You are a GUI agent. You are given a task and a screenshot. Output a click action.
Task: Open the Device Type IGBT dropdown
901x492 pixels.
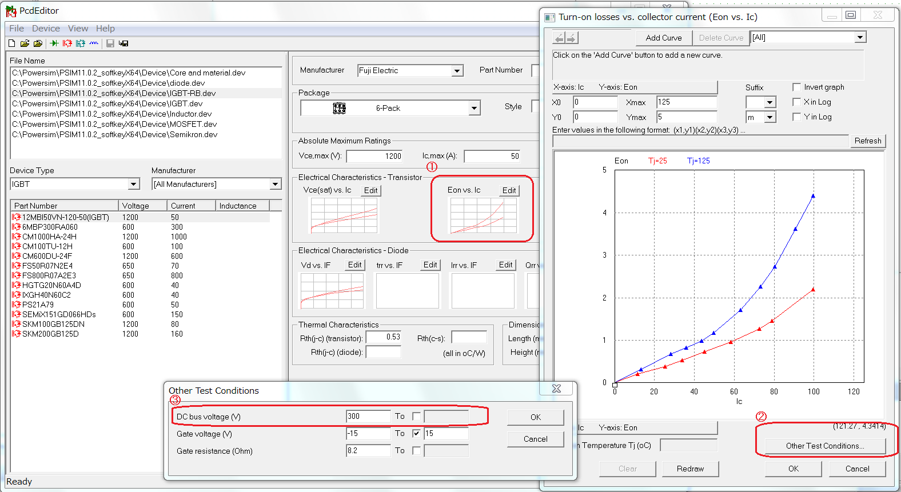133,184
